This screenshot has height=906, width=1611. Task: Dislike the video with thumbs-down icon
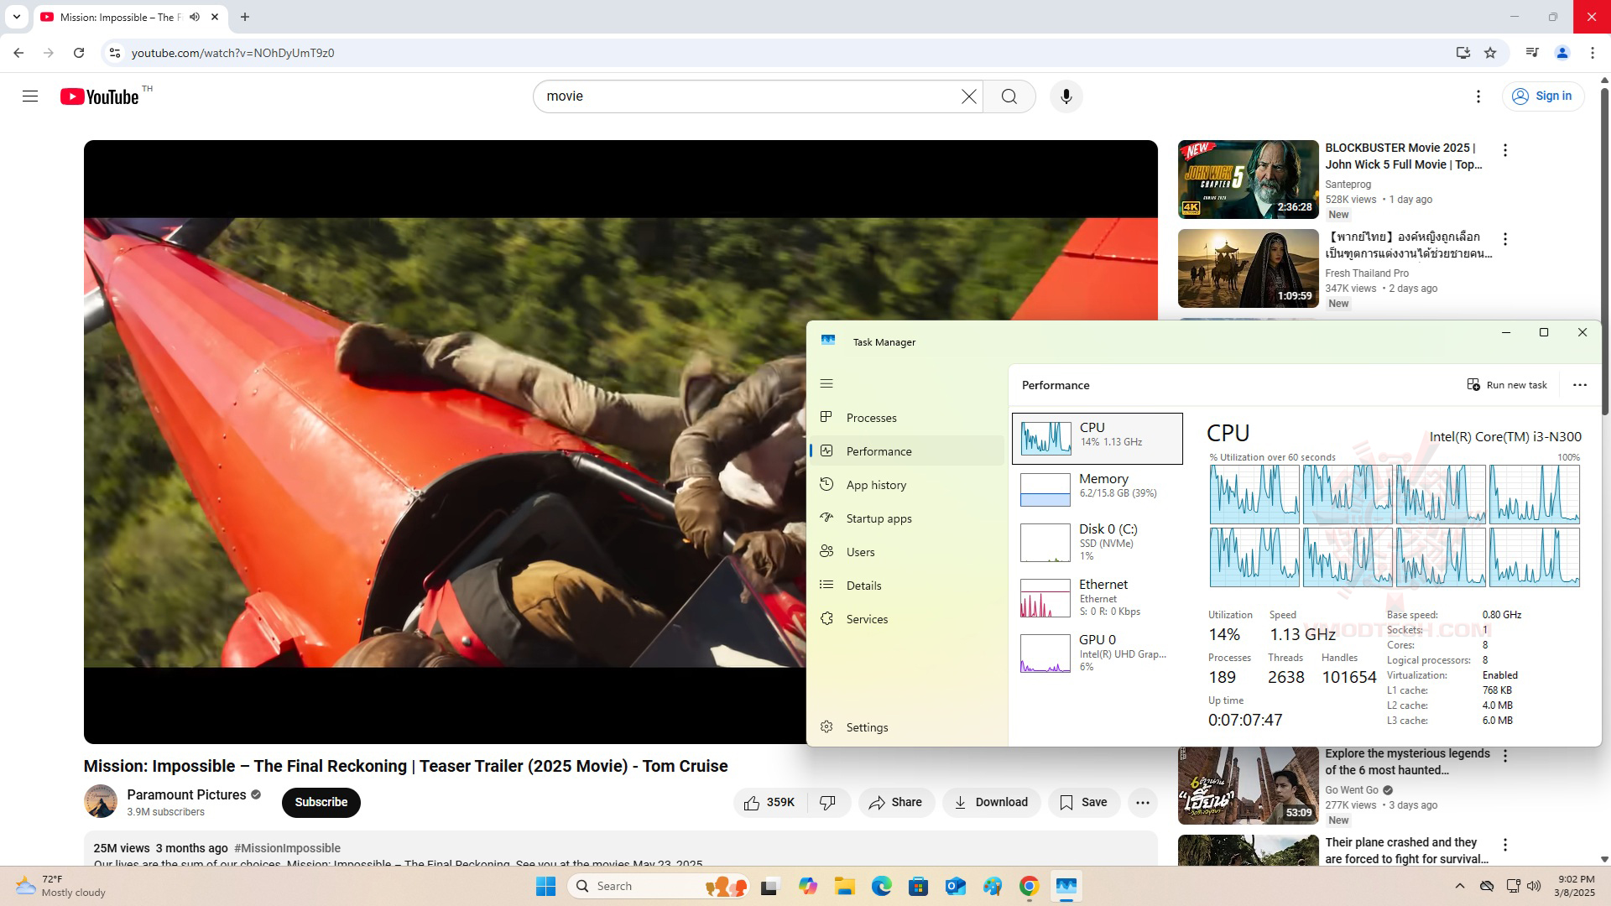(x=827, y=803)
